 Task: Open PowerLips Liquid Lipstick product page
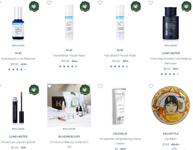tap(18, 142)
